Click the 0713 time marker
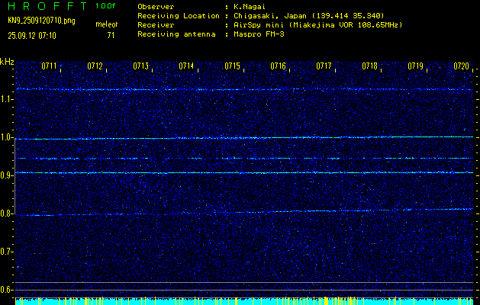The height and width of the screenshot is (305, 480). tap(141, 66)
